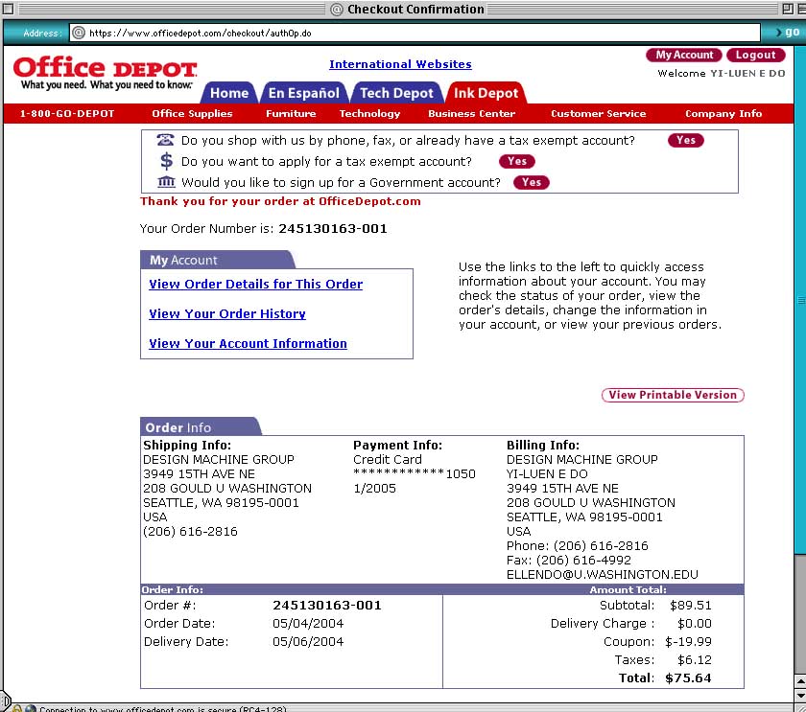Click the shipping phone number (206) 616-2816
The height and width of the screenshot is (712, 806).
[190, 531]
